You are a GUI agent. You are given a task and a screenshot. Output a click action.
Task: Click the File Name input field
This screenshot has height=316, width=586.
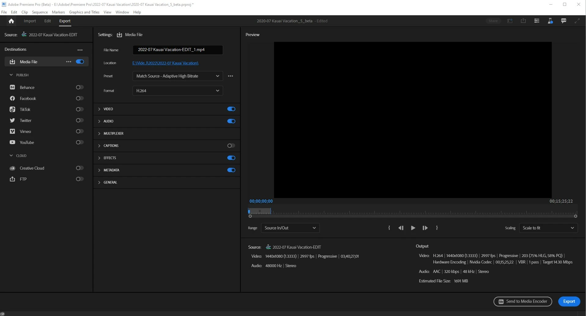pyautogui.click(x=178, y=50)
